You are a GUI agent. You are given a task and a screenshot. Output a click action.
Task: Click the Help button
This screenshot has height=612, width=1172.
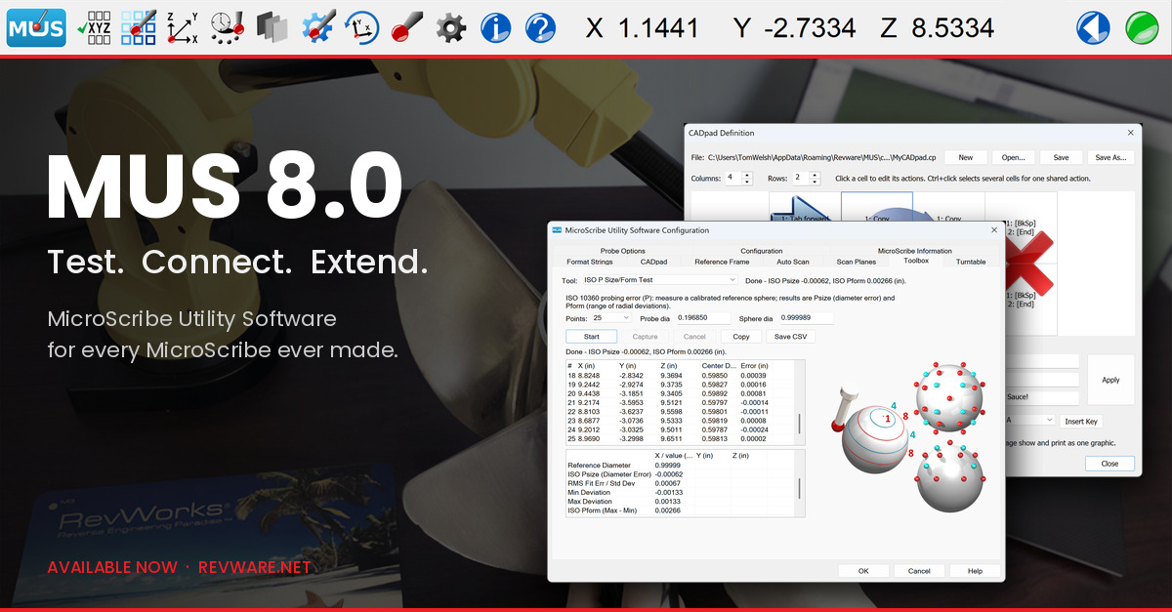[975, 571]
